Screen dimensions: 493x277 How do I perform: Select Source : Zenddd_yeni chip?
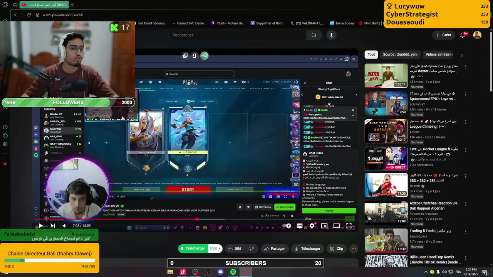(x=400, y=54)
